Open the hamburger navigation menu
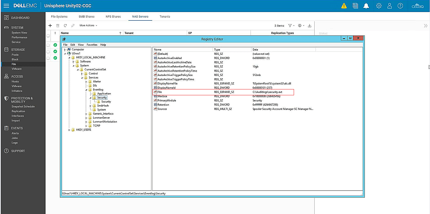 (6, 6)
